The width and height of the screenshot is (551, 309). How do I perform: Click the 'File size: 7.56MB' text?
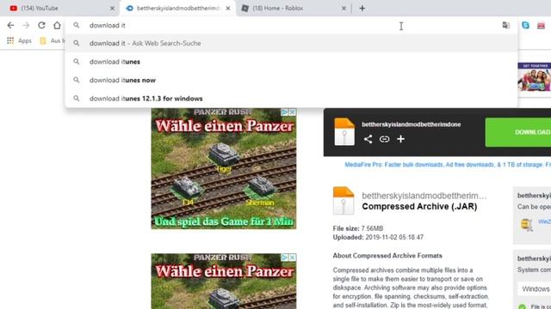[x=358, y=228]
